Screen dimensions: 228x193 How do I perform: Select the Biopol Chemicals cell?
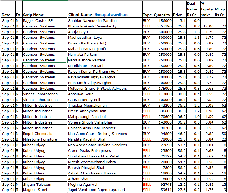coord(45,134)
